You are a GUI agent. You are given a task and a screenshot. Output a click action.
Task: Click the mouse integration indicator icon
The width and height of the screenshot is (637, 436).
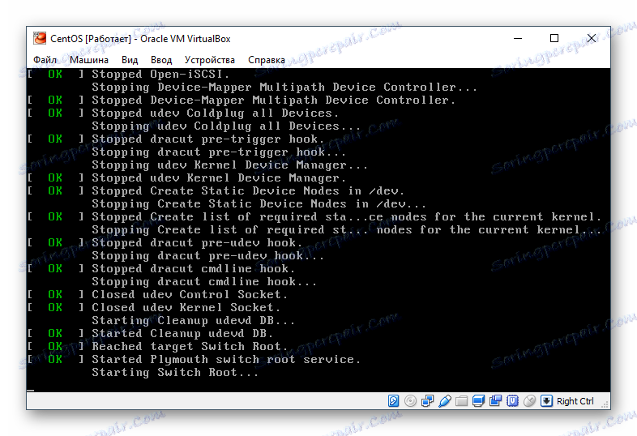click(530, 401)
